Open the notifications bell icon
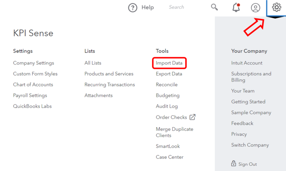286x171 pixels. coord(236,8)
